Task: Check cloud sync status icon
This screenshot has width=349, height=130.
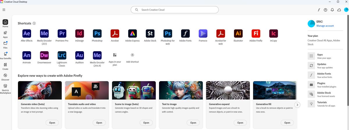Action: pos(339,10)
